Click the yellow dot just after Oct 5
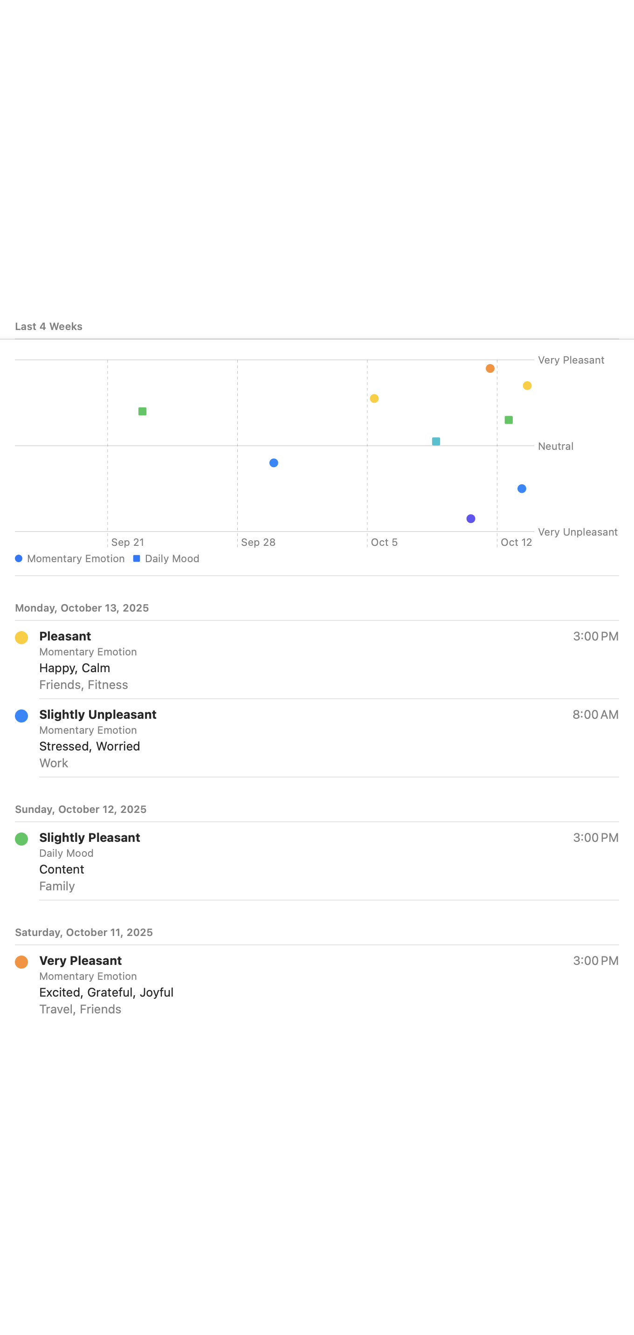The height and width of the screenshot is (1335, 634). point(374,399)
